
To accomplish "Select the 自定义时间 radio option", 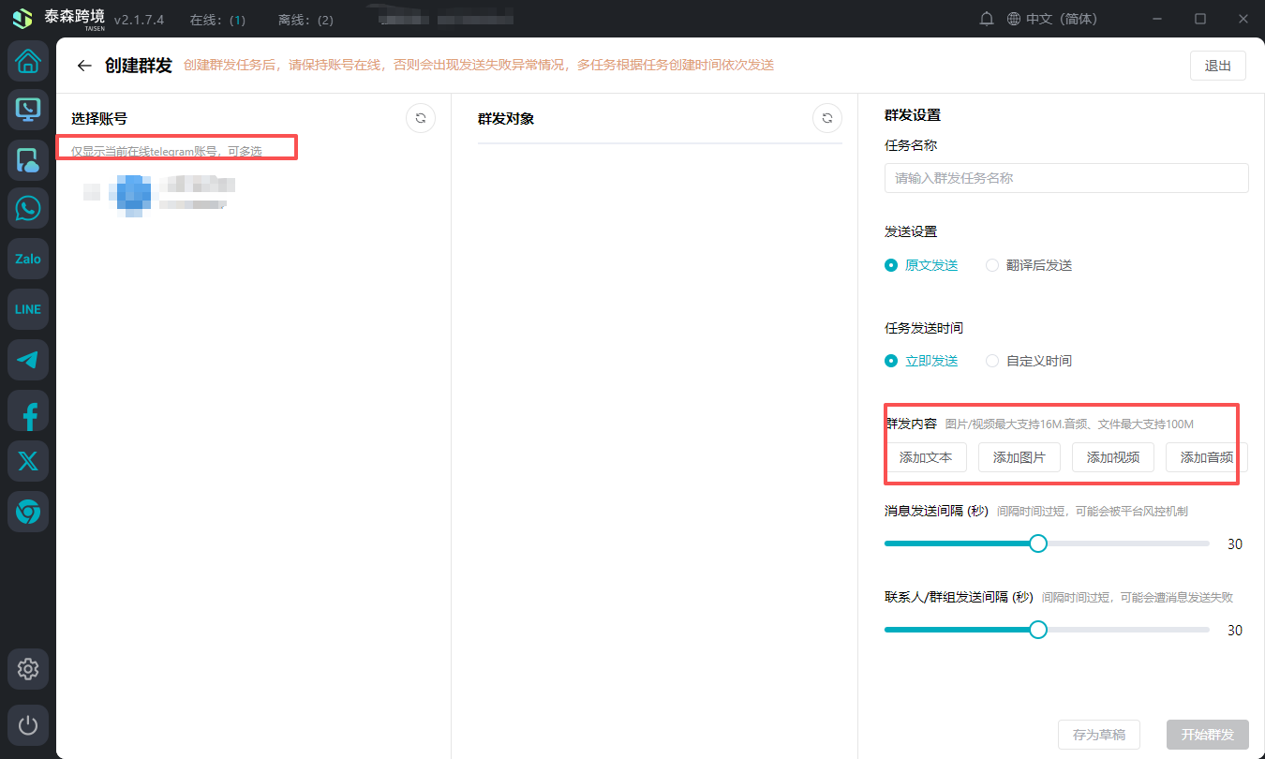I will coord(992,361).
